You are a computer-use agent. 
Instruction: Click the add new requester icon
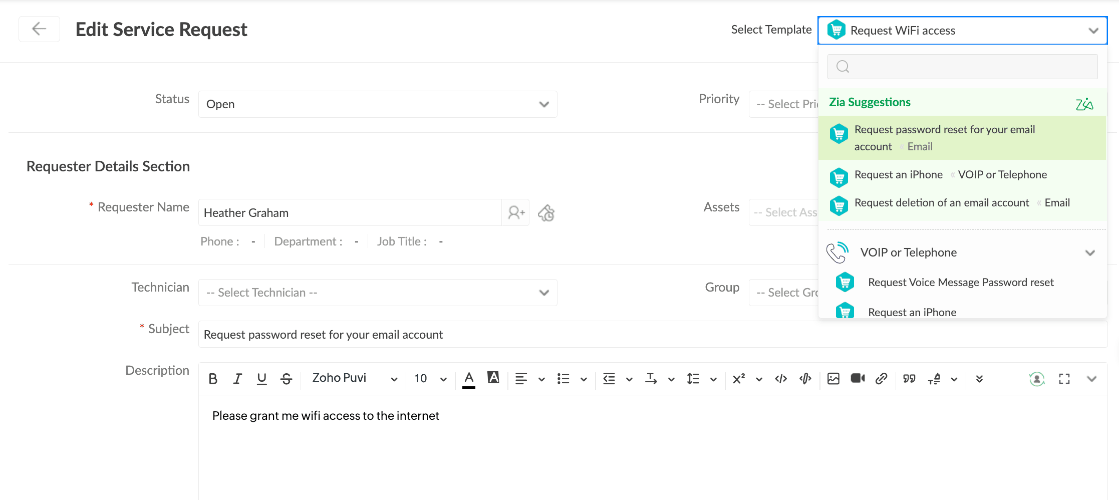coord(516,212)
